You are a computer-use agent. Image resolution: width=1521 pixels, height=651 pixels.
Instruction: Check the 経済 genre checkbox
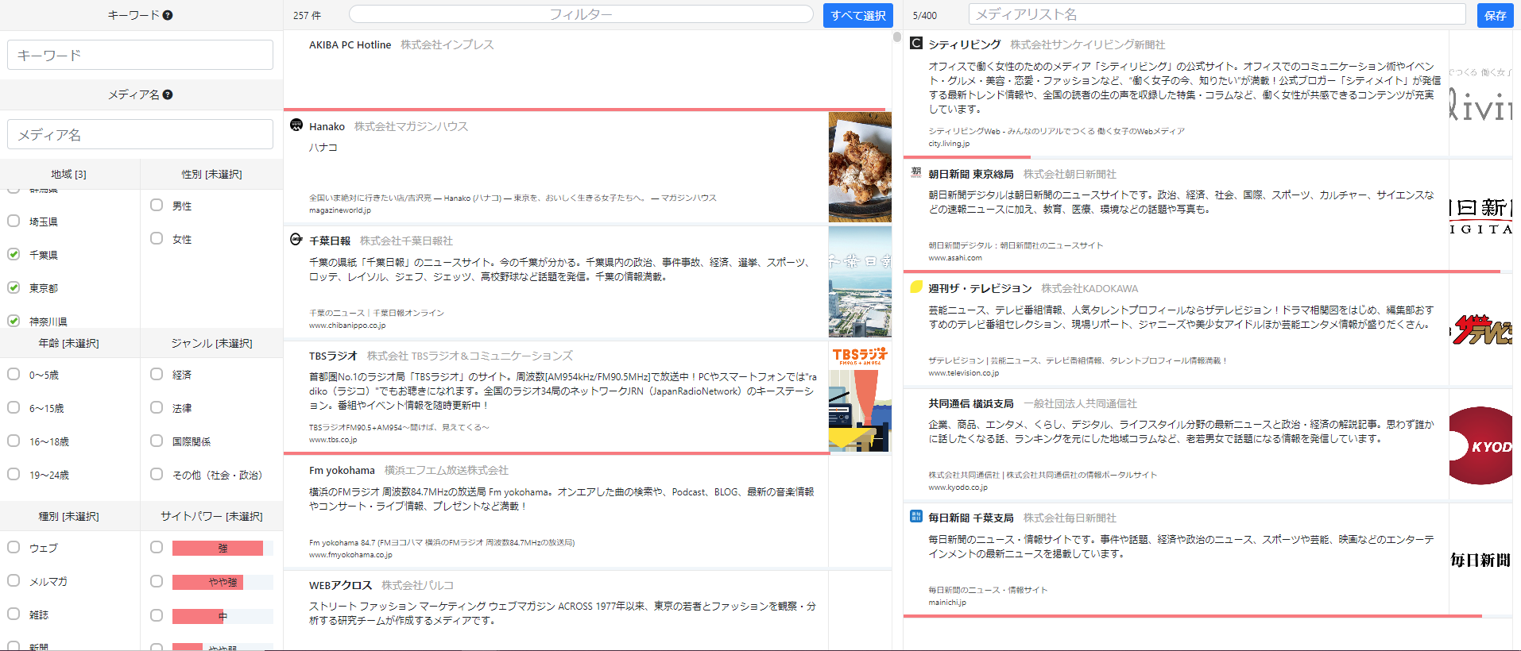(x=157, y=374)
